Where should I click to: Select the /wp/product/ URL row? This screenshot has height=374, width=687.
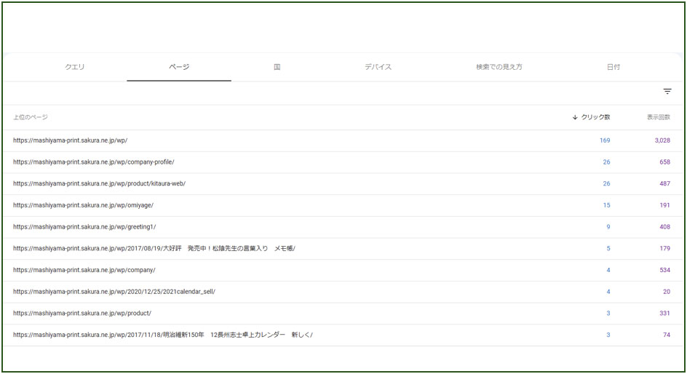pyautogui.click(x=82, y=314)
